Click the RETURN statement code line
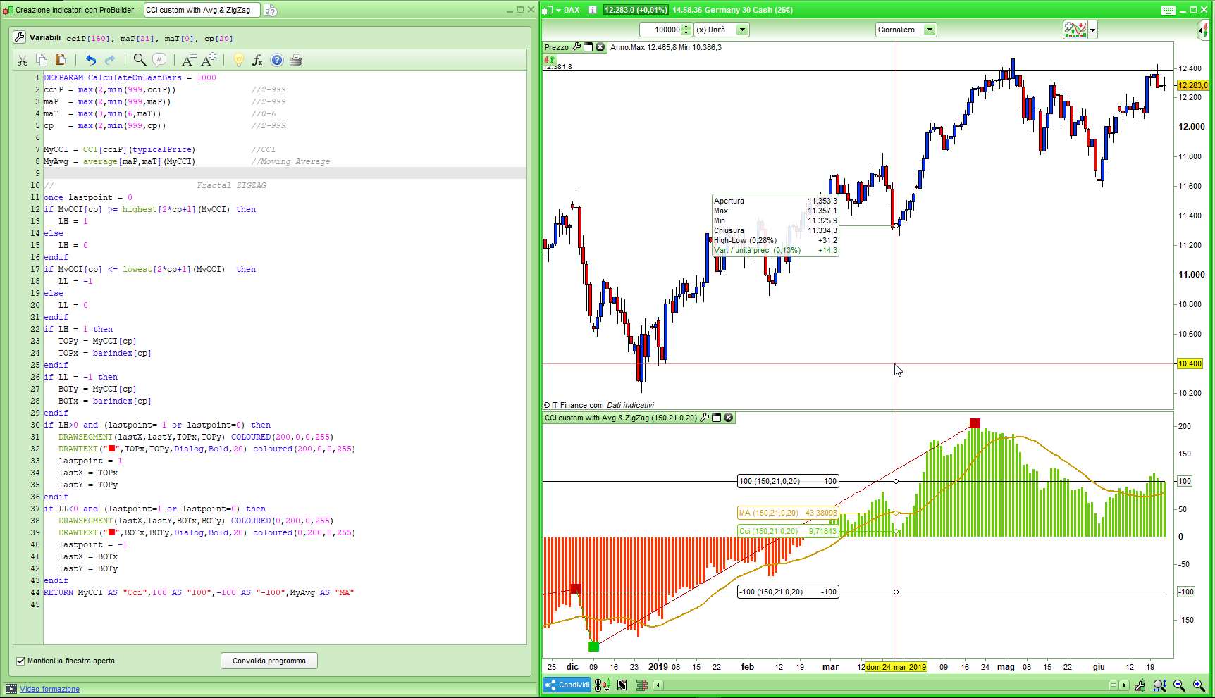The image size is (1215, 698). (199, 592)
